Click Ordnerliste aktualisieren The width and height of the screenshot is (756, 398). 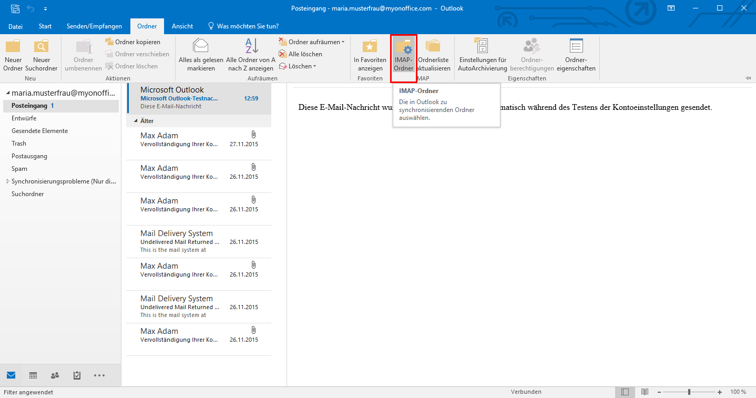click(x=434, y=55)
